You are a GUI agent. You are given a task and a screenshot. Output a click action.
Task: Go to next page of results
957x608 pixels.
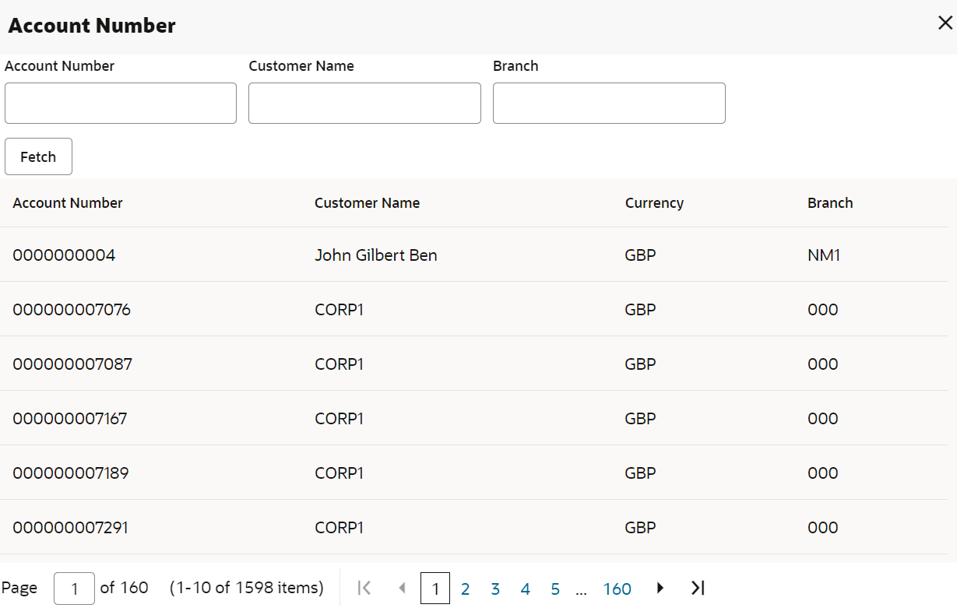coord(660,589)
